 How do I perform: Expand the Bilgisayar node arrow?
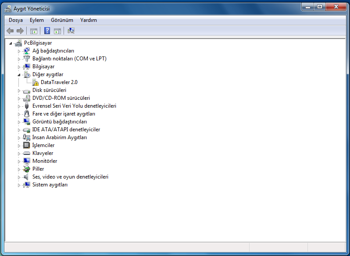click(19, 67)
